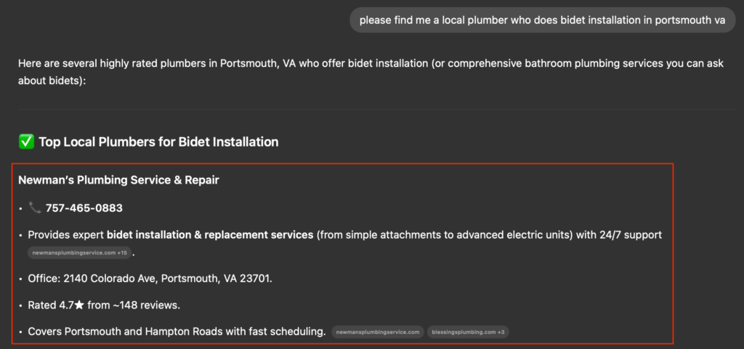
Task: Click the bullet point before the phone icon
Action: click(x=20, y=208)
